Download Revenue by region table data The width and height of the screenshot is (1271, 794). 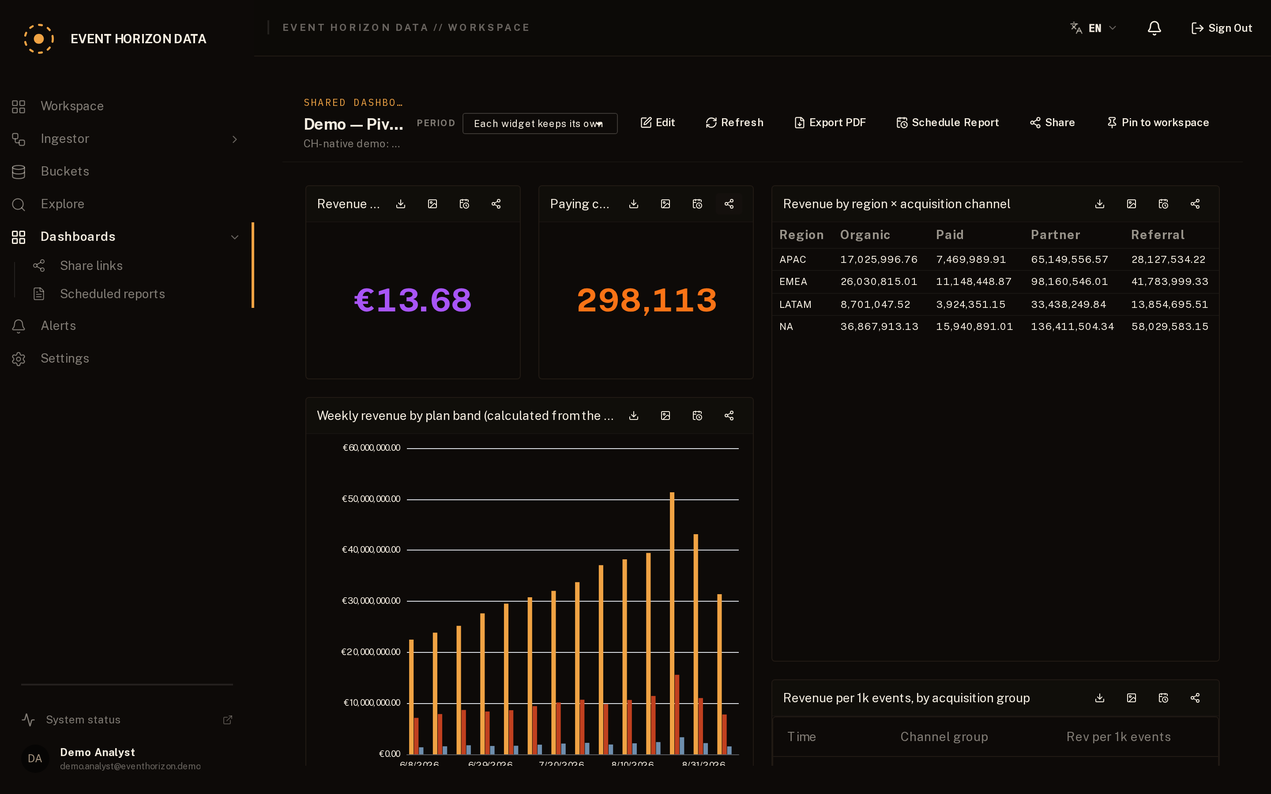(x=1100, y=204)
